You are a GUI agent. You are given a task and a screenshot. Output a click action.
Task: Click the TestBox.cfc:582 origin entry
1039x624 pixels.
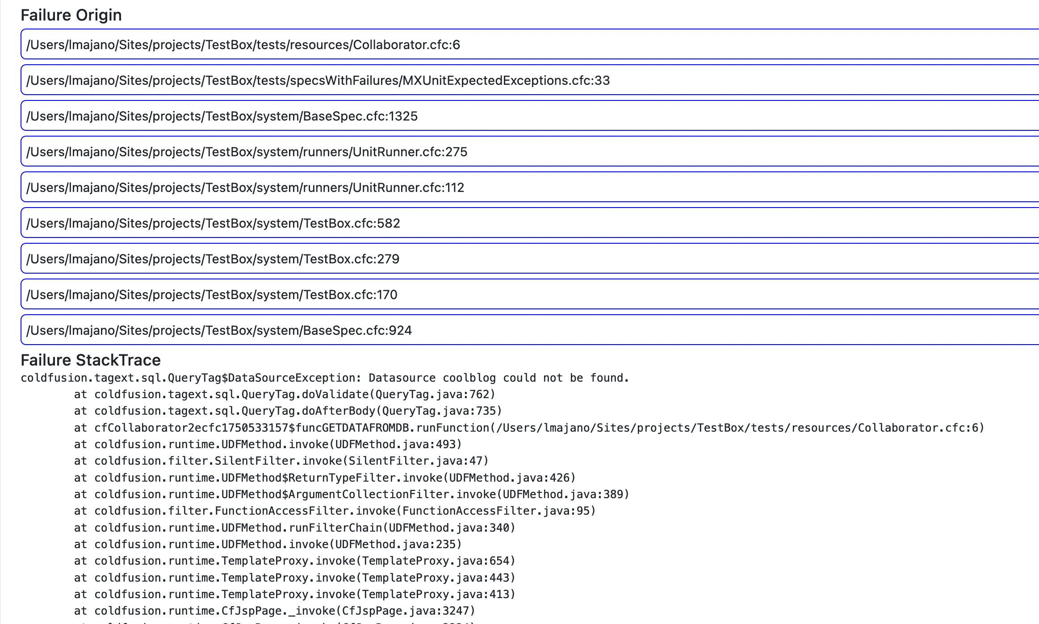point(213,223)
